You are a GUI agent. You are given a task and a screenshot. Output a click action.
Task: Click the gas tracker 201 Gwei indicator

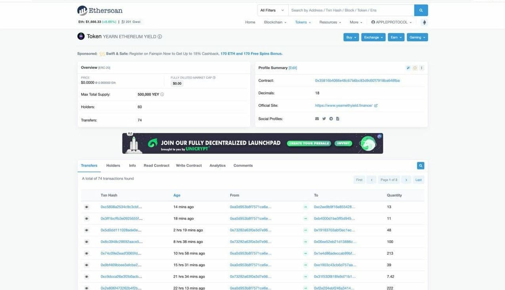click(131, 22)
